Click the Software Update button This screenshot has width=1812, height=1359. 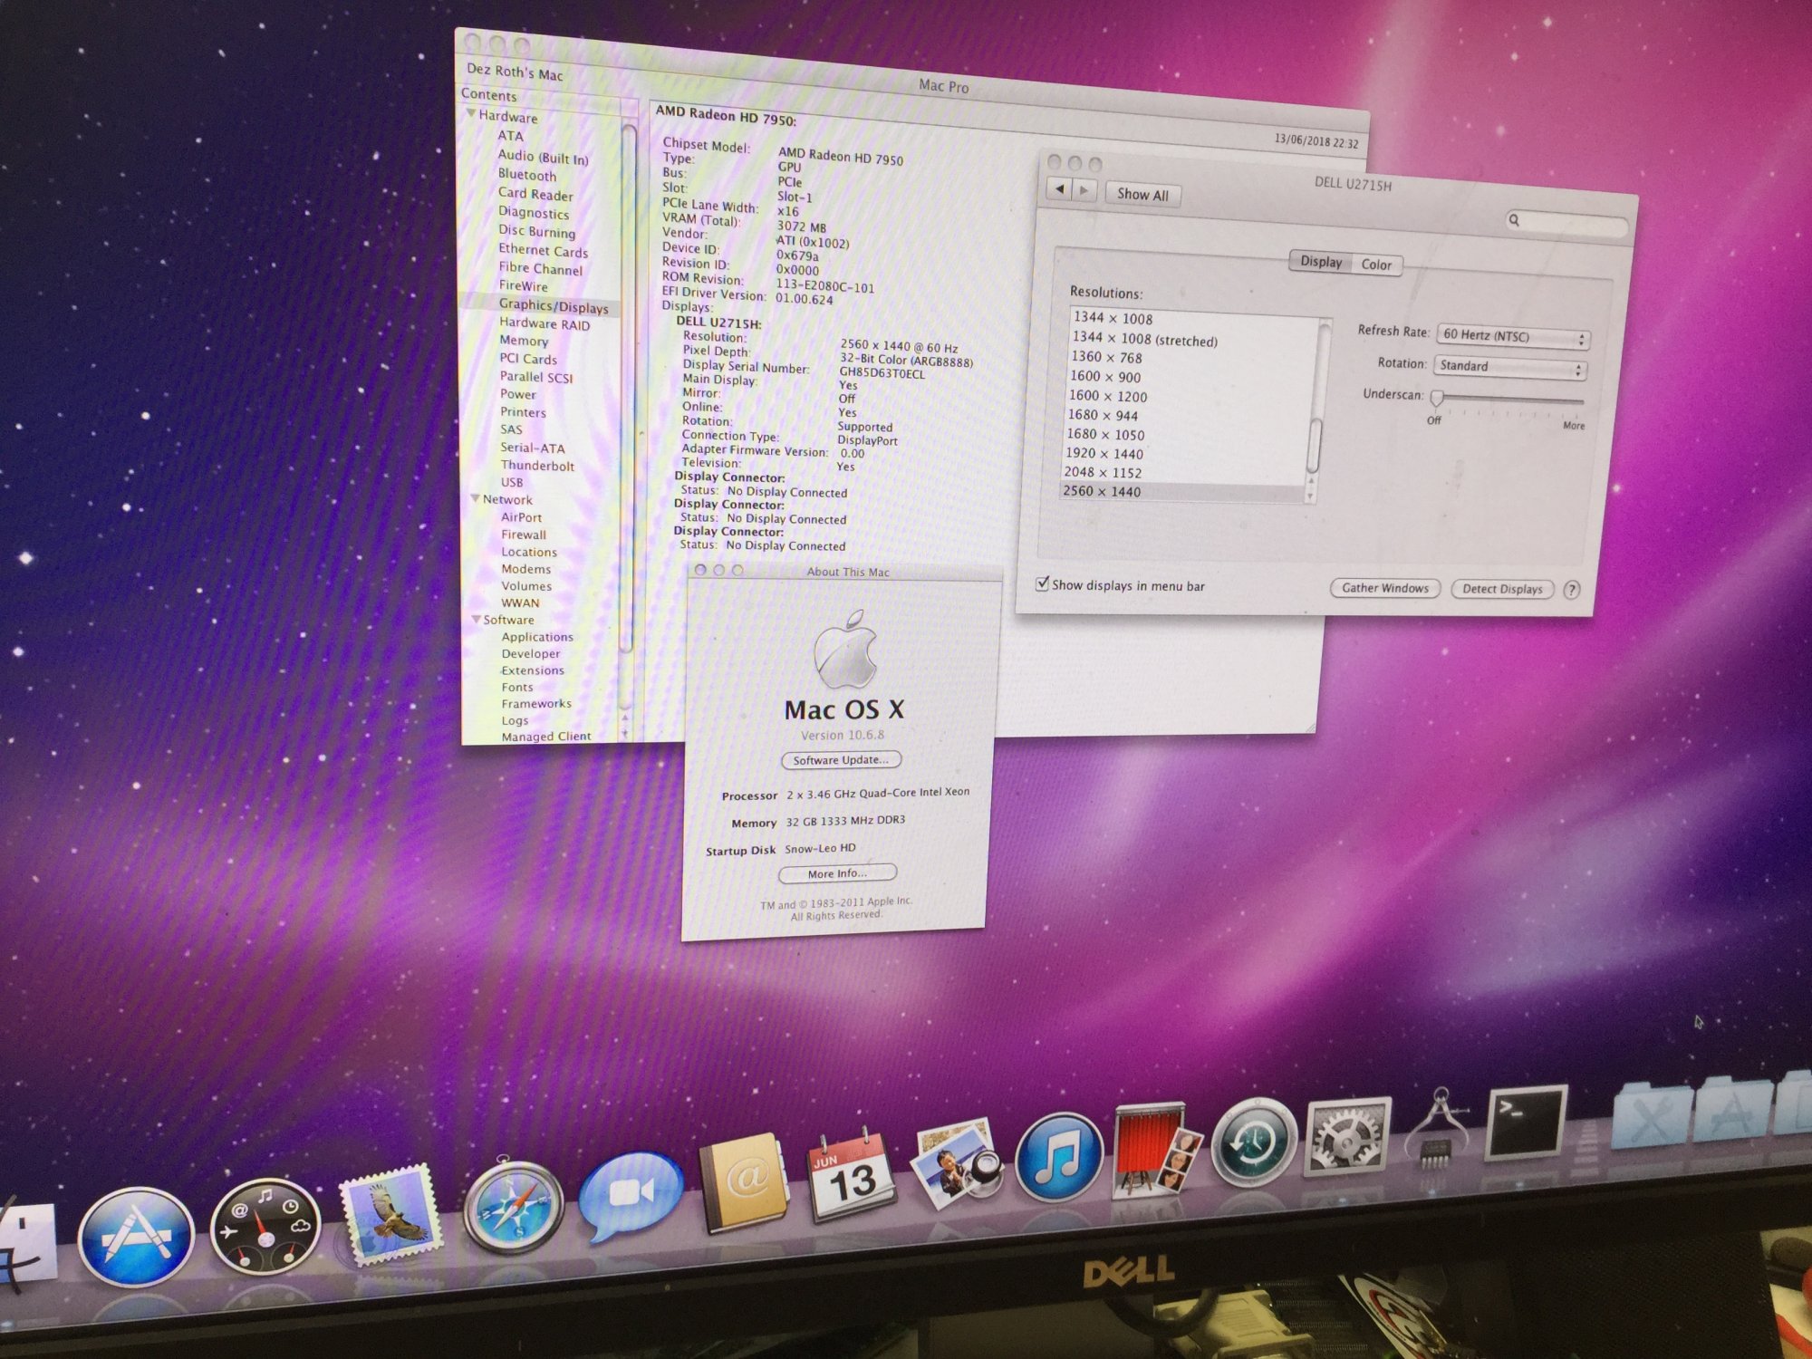point(840,760)
